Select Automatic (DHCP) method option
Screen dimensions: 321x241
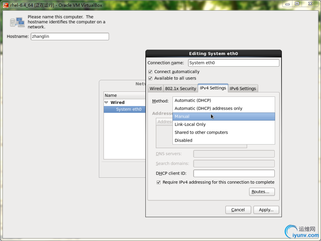click(x=224, y=100)
